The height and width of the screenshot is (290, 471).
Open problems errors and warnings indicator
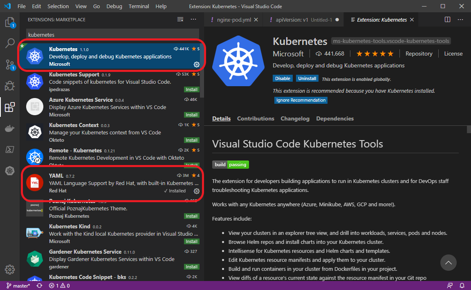(x=59, y=286)
